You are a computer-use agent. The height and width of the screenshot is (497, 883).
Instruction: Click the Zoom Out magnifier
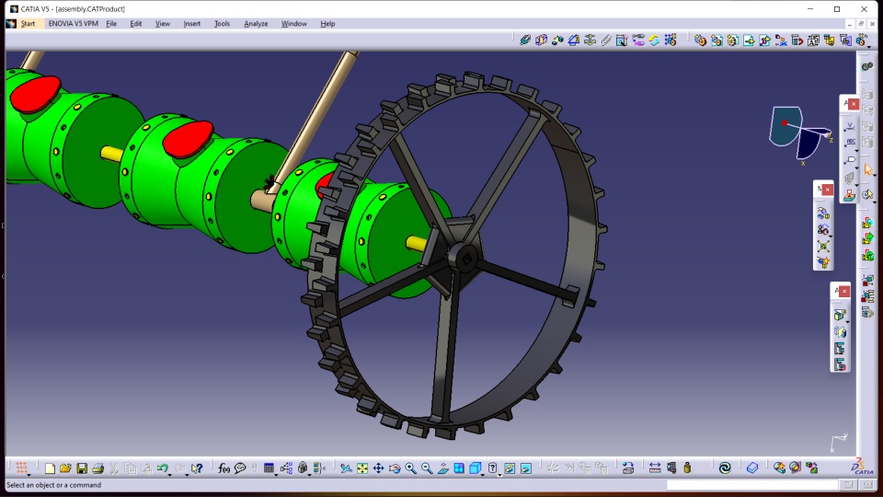click(427, 468)
